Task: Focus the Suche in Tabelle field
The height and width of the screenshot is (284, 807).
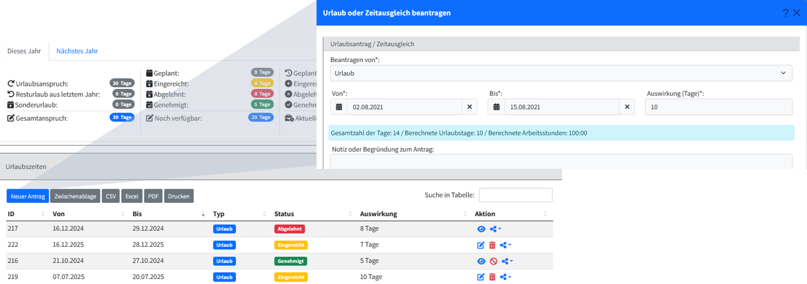Action: 515,195
